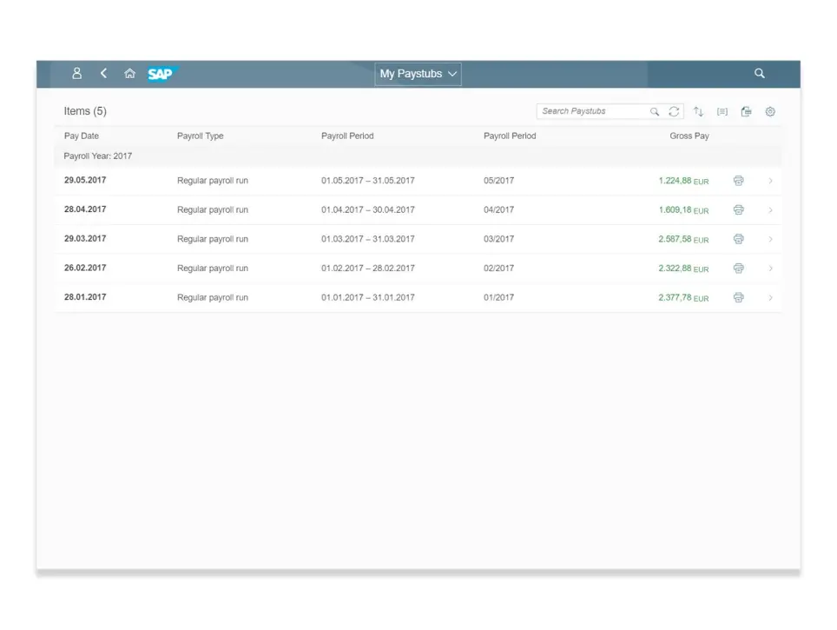The width and height of the screenshot is (837, 630).
Task: Click the Gross Pay column header
Action: 689,136
